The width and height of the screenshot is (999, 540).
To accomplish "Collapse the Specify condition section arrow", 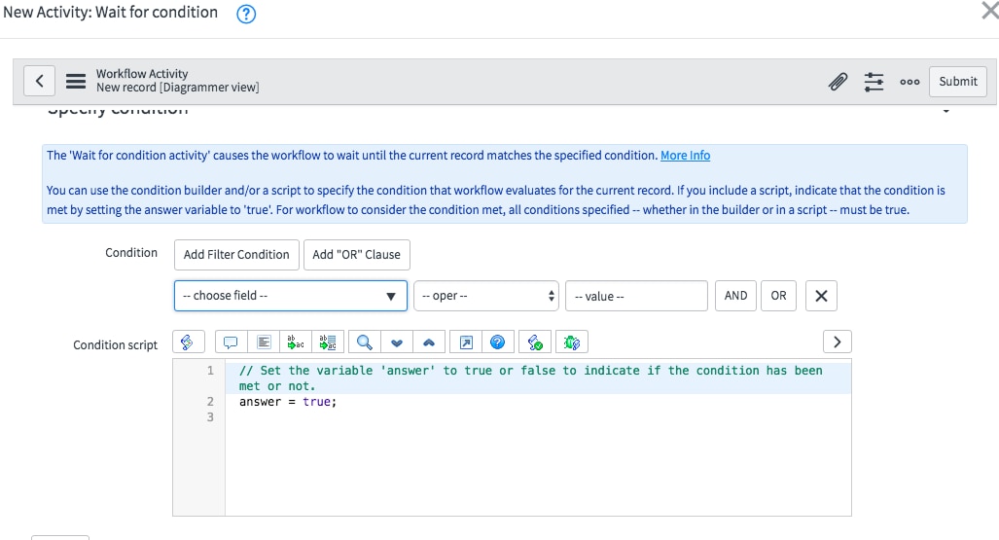I will coord(946,111).
